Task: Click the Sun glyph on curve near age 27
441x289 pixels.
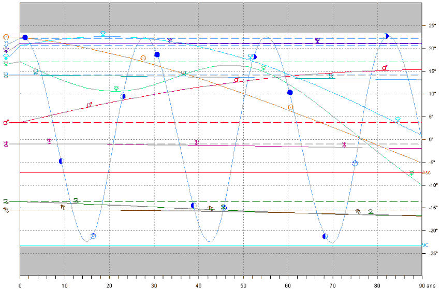Action: click(x=143, y=58)
